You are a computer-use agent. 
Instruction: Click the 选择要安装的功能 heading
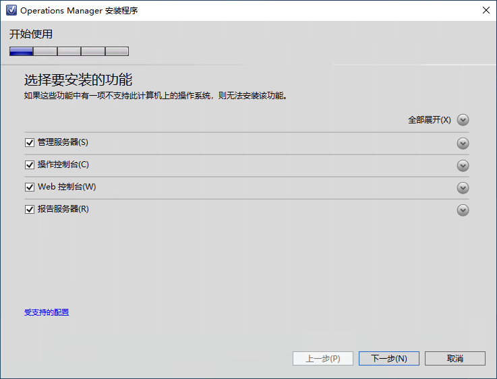78,80
